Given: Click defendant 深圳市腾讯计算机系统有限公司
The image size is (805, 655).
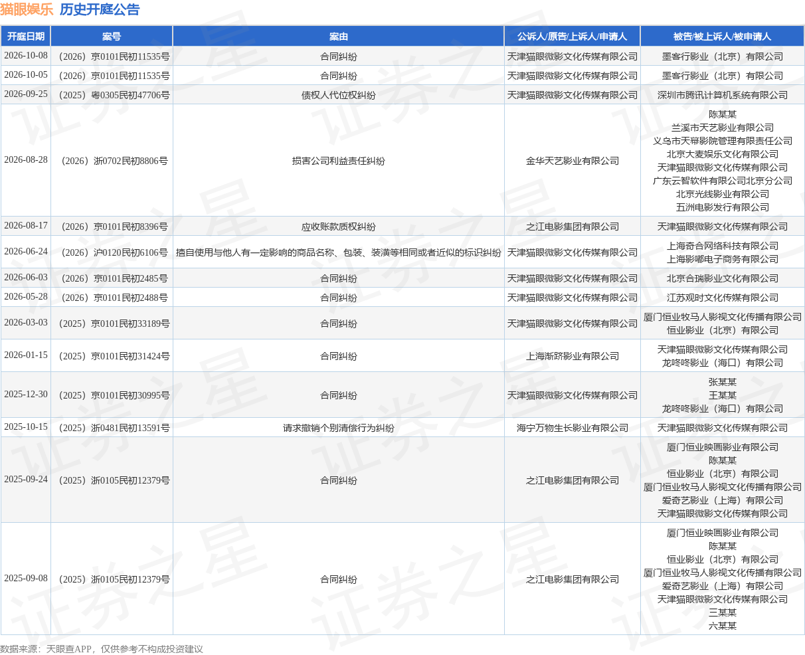Looking at the screenshot, I should 723,95.
